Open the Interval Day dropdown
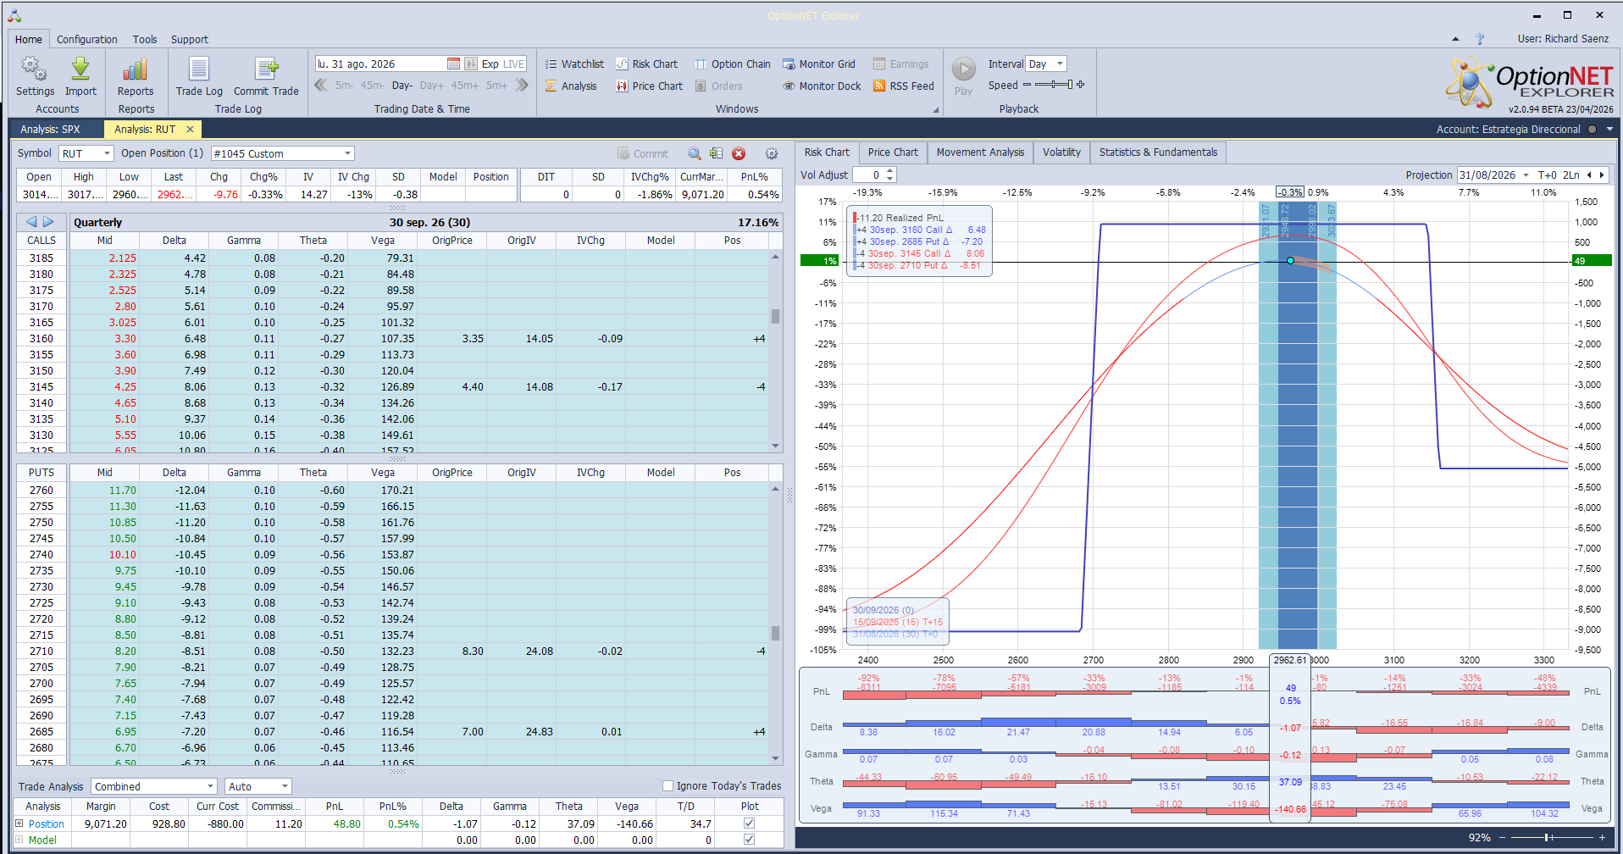Viewport: 1623px width, 854px height. 1046,64
